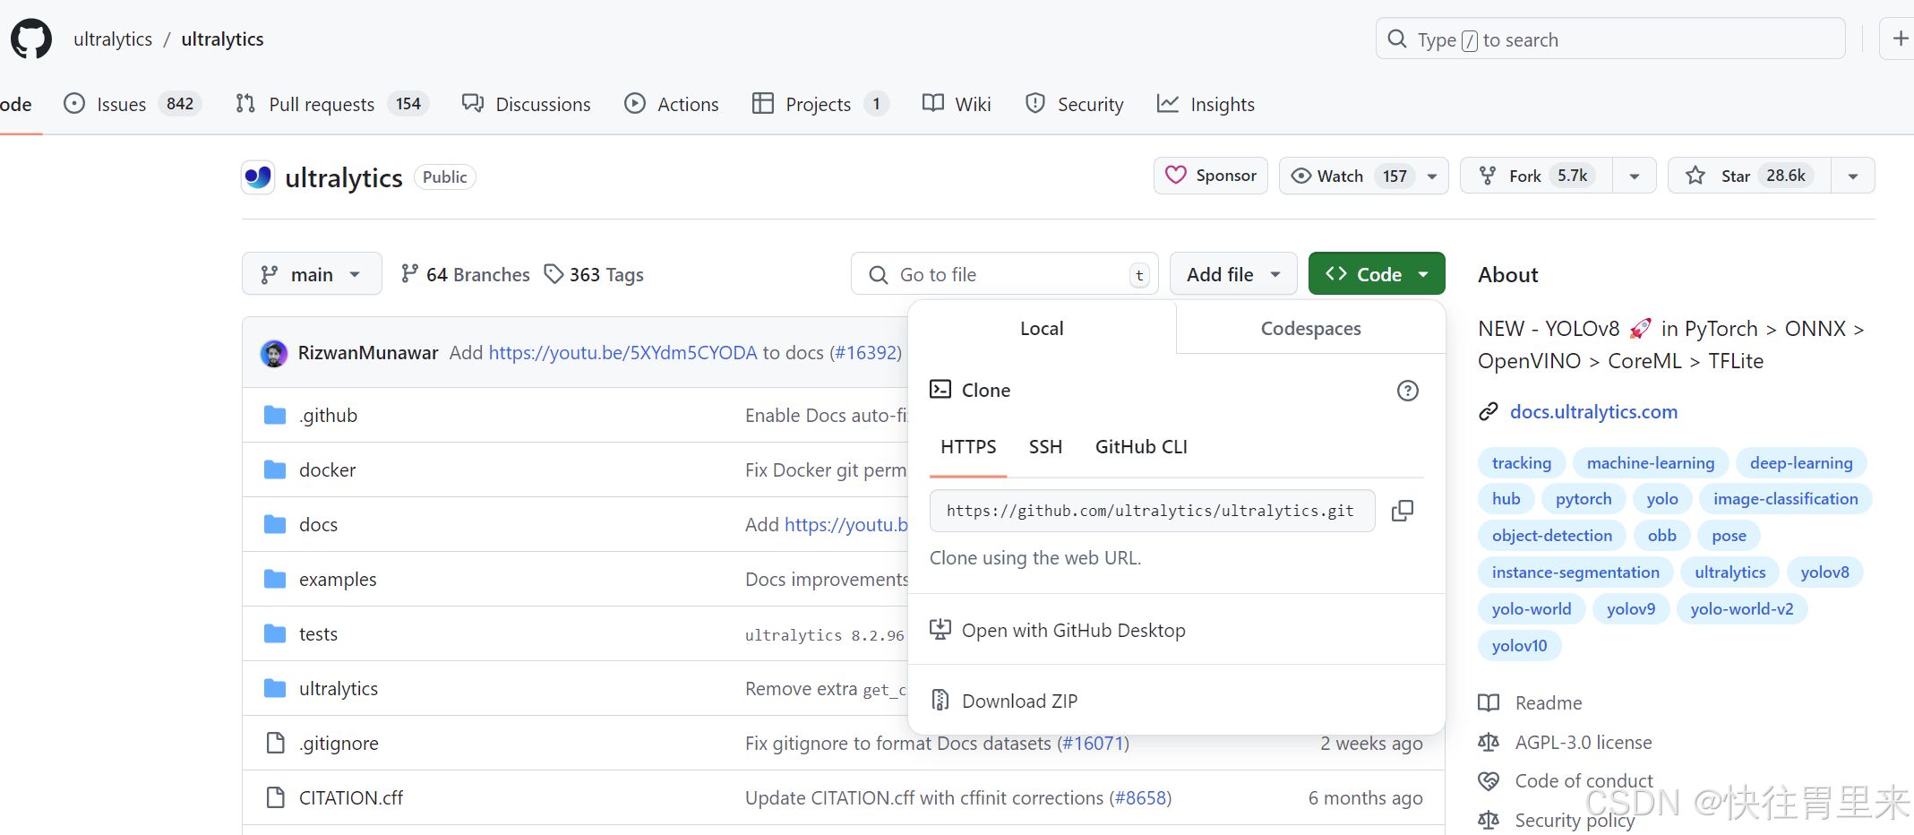1914x835 pixels.
Task: Click the object-detection topic tag
Action: (x=1552, y=536)
